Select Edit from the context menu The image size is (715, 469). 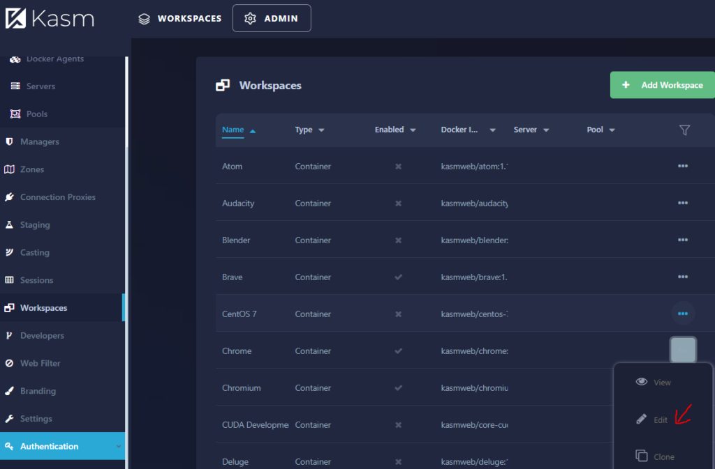point(652,420)
